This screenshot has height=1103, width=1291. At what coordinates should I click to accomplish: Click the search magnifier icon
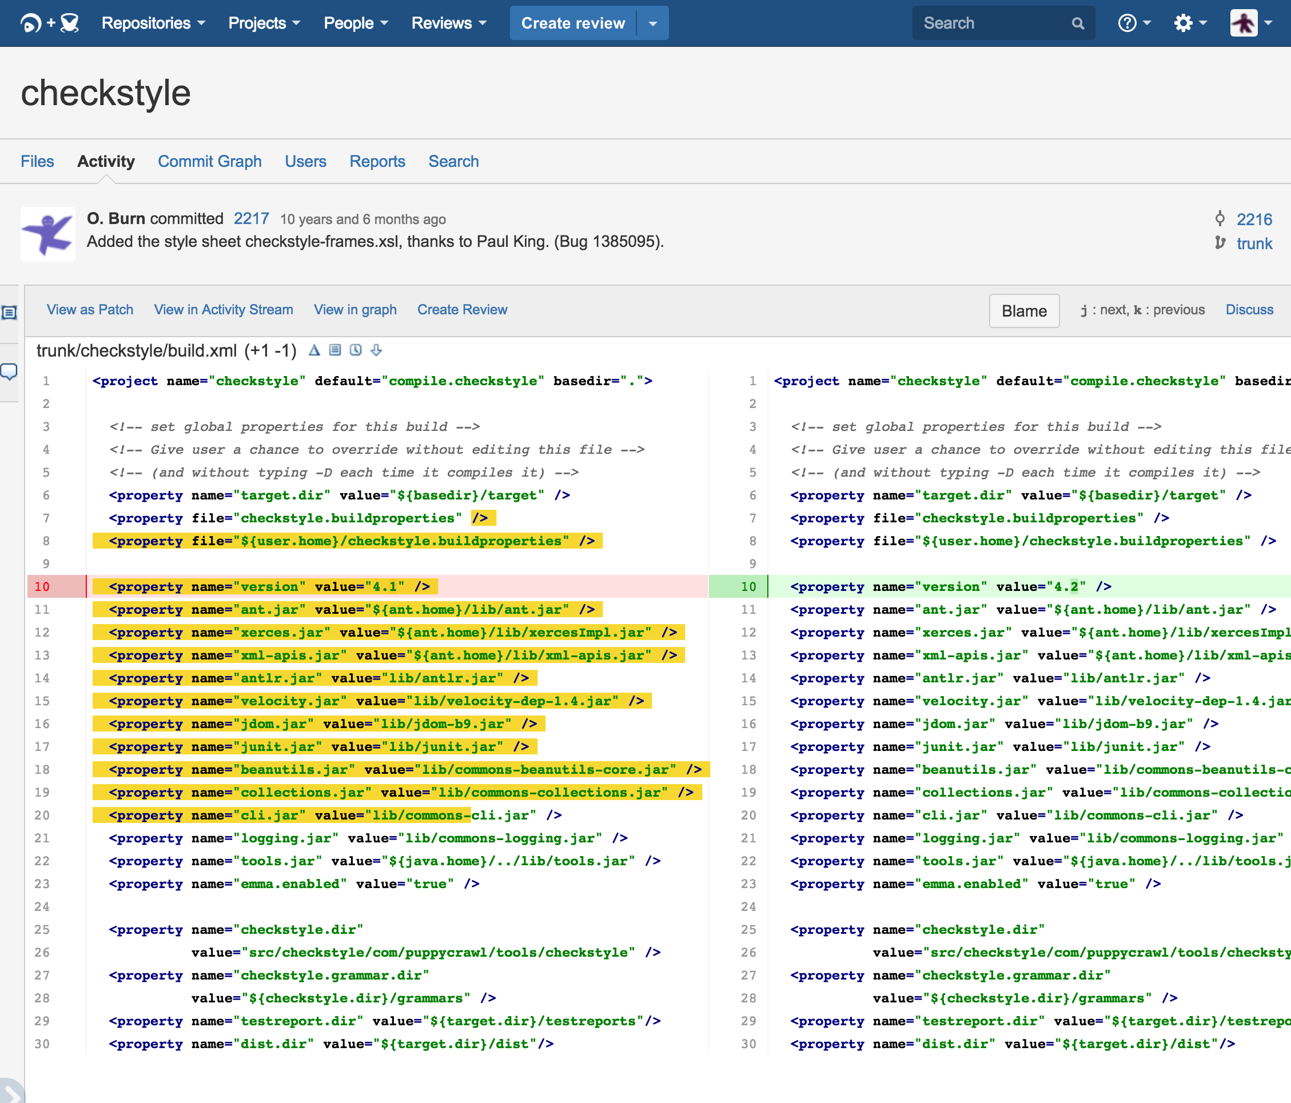(1078, 22)
